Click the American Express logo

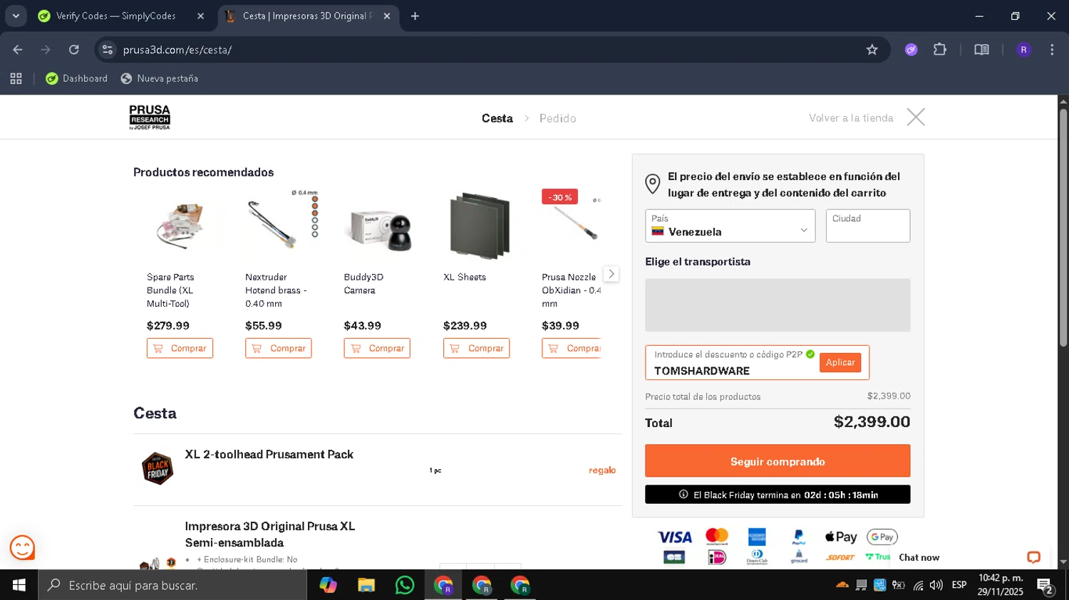(x=757, y=537)
